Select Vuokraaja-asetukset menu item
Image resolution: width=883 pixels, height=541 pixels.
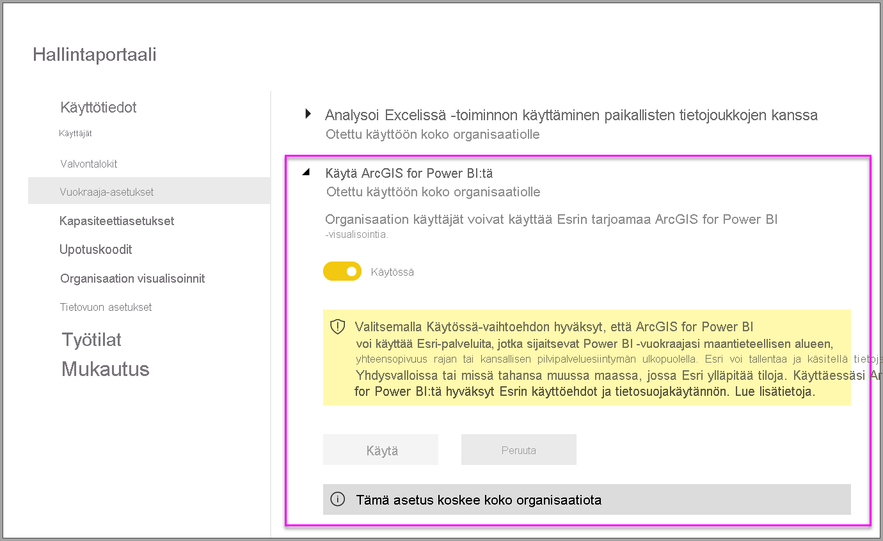(149, 191)
